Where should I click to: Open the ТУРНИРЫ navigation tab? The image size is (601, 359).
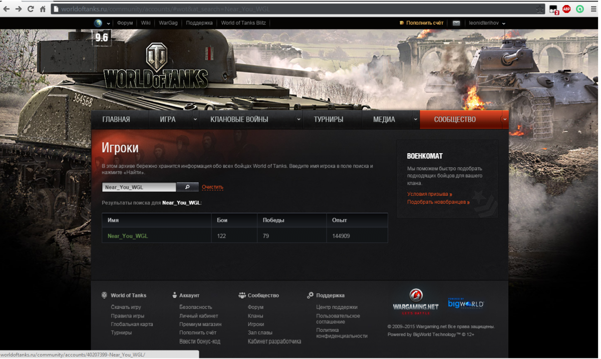tap(329, 120)
